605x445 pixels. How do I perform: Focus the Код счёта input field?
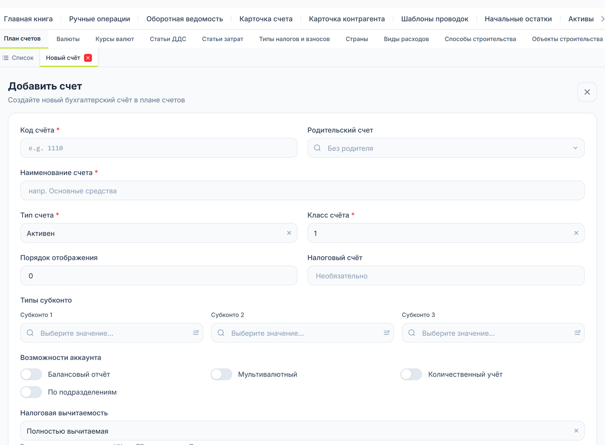[159, 148]
